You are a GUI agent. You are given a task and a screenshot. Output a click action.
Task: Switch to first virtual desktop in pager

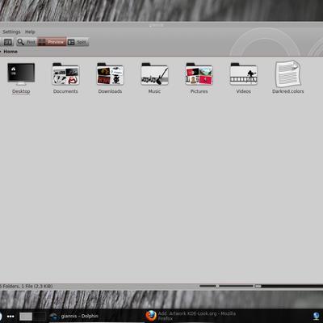point(26,317)
